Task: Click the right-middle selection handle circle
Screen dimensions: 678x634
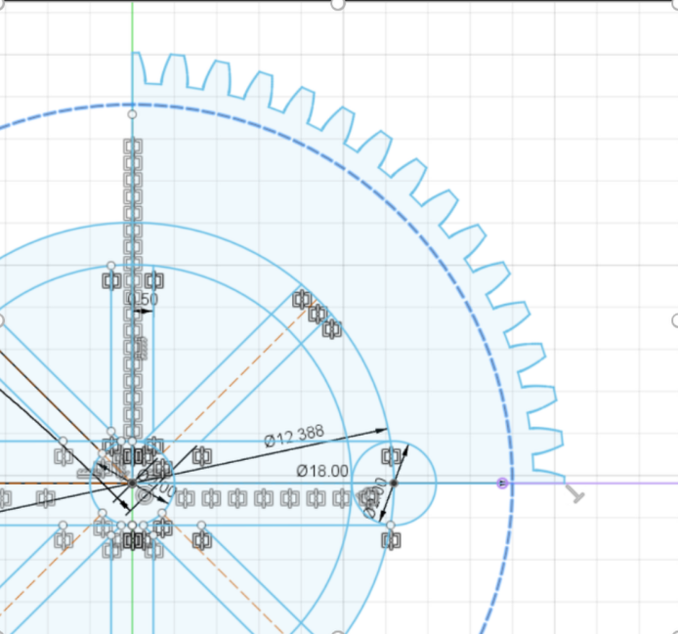Action: pyautogui.click(x=675, y=320)
